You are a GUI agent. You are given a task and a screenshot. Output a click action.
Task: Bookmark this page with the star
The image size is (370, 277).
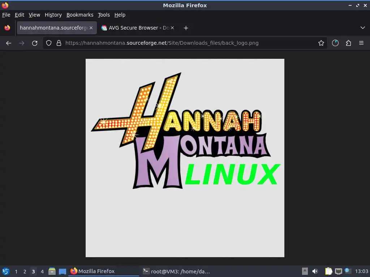pos(321,43)
